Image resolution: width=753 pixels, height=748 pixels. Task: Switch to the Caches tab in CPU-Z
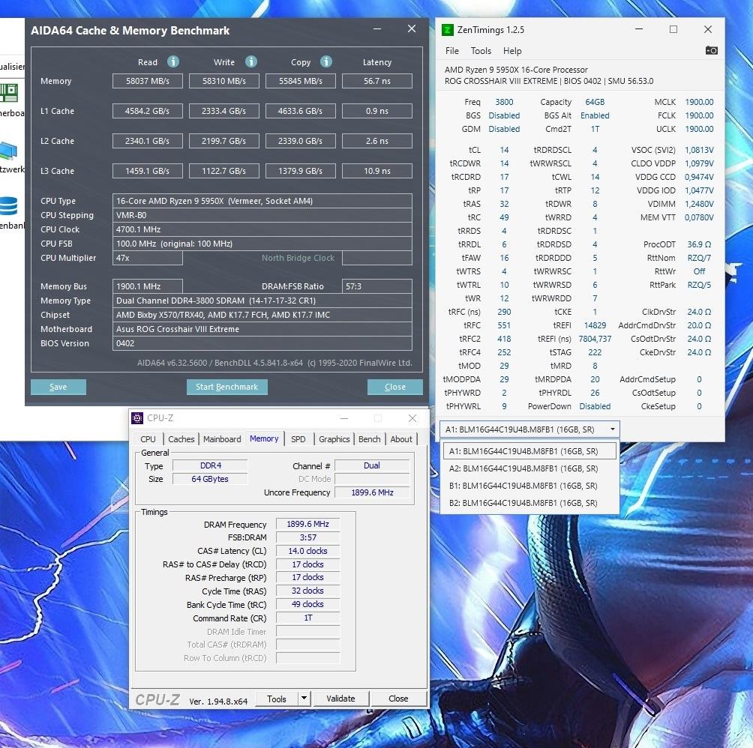pyautogui.click(x=181, y=439)
